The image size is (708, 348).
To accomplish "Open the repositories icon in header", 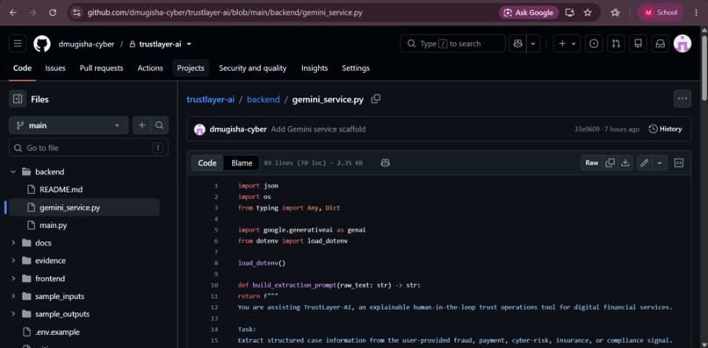I will pyautogui.click(x=638, y=44).
